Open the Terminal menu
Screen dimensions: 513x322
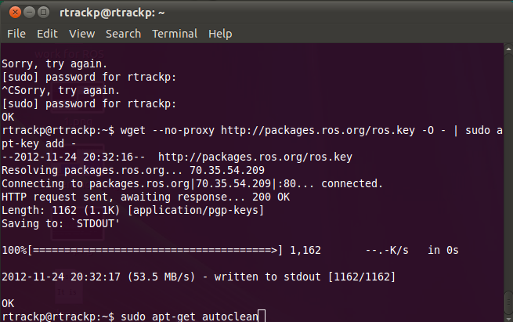175,34
